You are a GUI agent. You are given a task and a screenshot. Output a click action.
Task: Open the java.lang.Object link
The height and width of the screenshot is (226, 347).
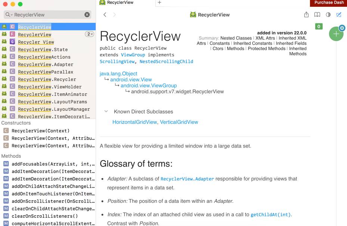118,73
